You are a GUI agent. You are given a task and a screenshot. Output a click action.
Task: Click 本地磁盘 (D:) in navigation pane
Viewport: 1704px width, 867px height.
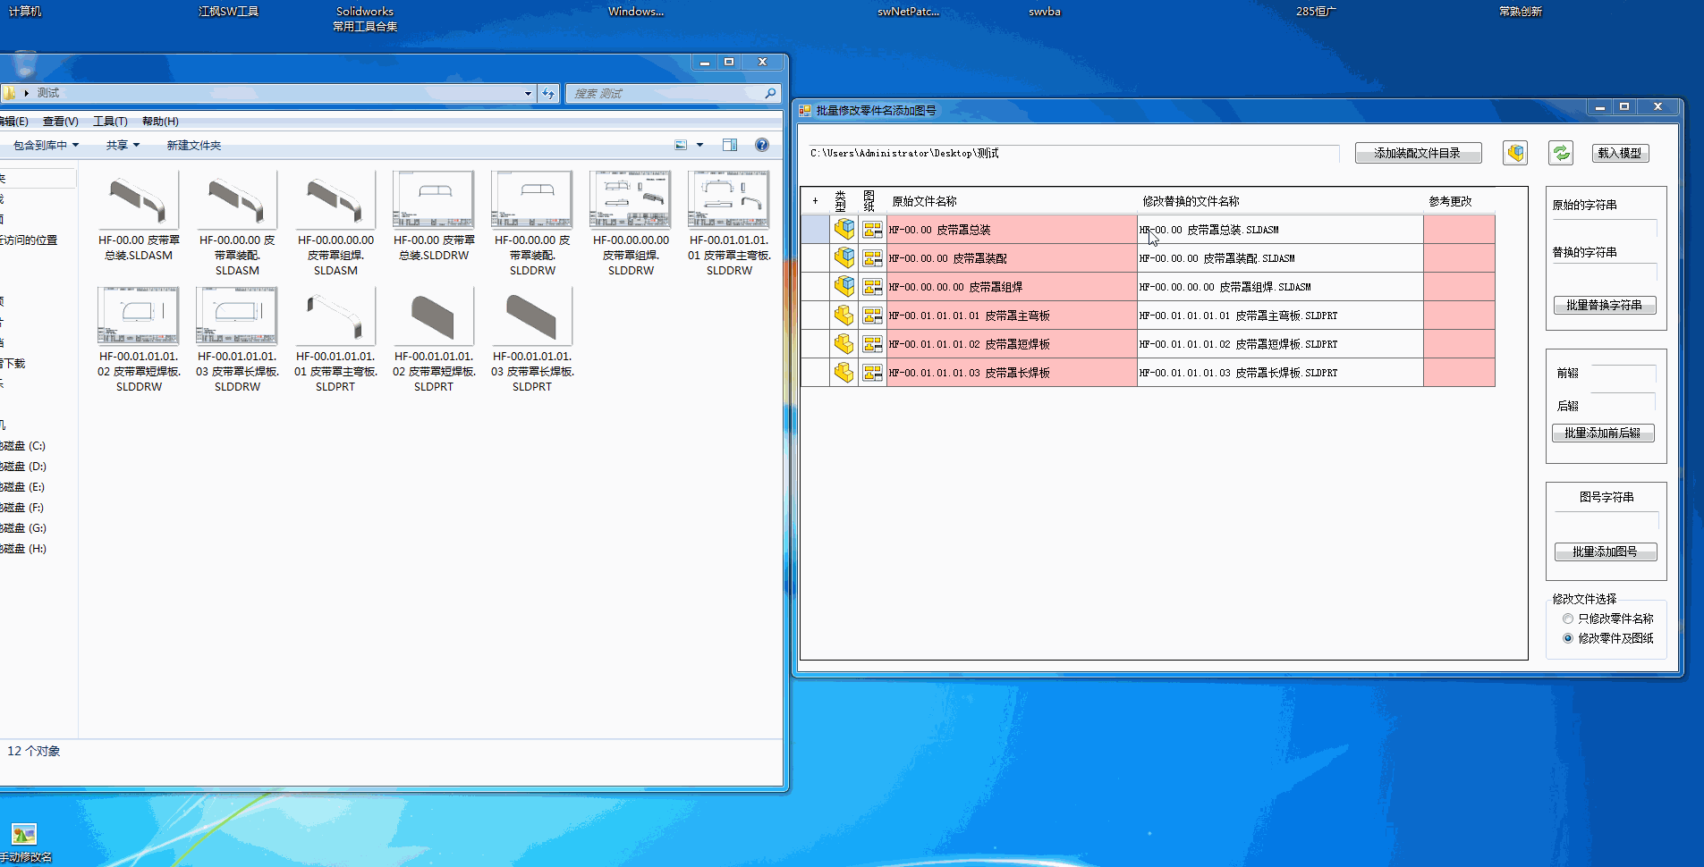click(23, 467)
